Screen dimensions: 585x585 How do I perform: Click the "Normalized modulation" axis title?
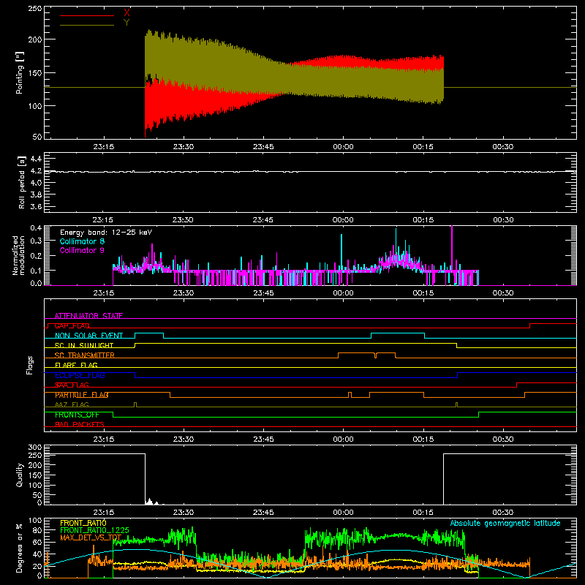click(19, 255)
